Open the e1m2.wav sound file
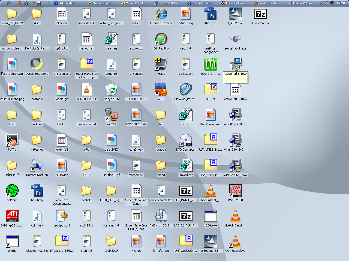Screen dimensions: 349x261 click(136, 140)
